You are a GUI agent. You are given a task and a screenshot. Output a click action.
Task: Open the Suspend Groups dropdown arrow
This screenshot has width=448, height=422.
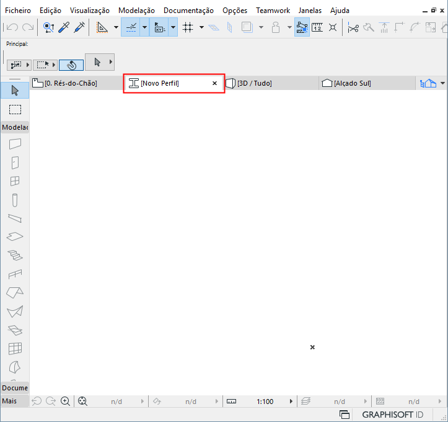tap(289, 27)
